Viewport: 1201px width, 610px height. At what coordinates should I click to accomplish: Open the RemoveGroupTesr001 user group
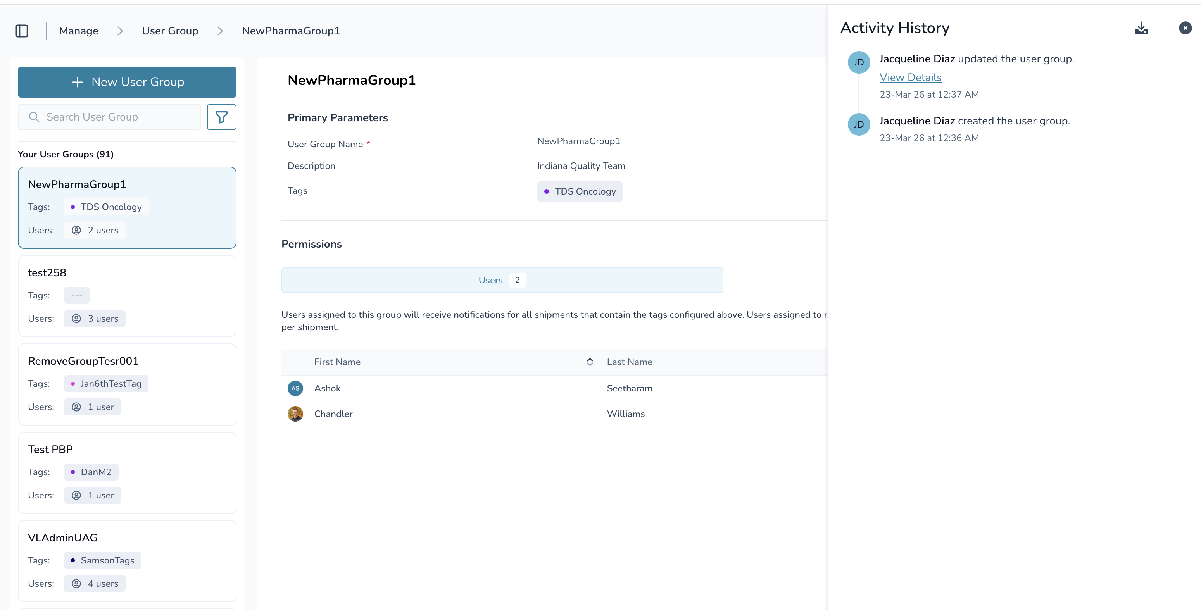(x=127, y=384)
